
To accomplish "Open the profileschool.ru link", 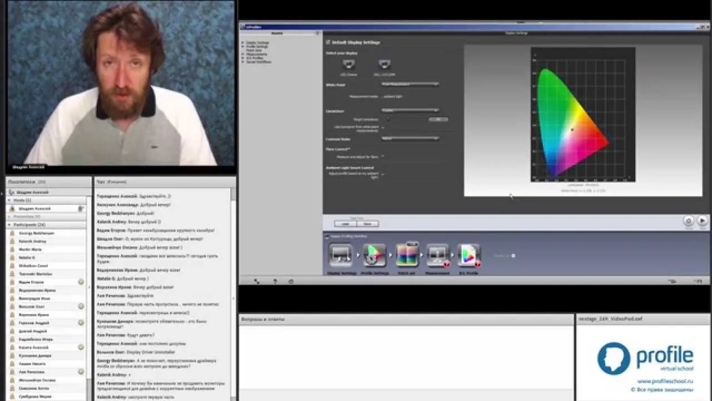I will pos(665,381).
